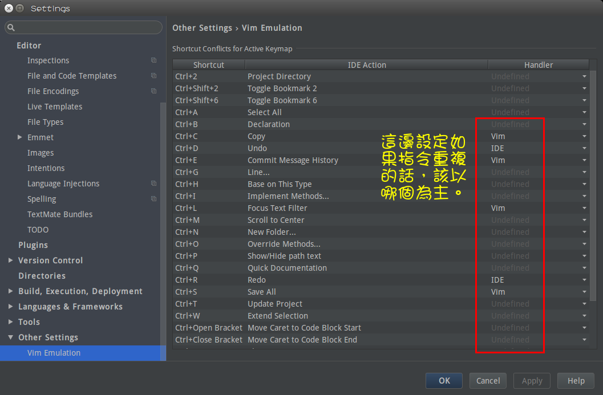Viewport: 603px width, 395px height.
Task: Open the handler dropdown for Ctrl+C
Action: (x=584, y=136)
